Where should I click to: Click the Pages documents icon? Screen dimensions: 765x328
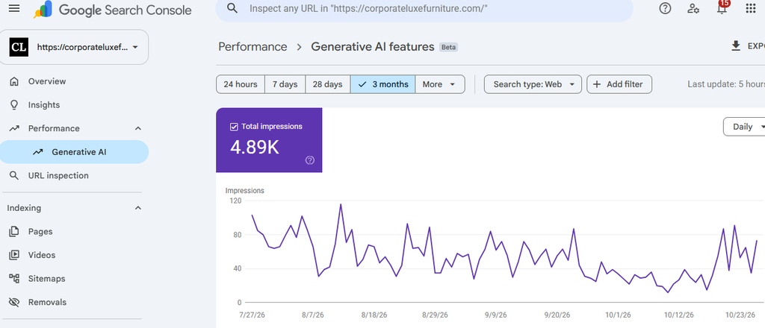point(14,232)
